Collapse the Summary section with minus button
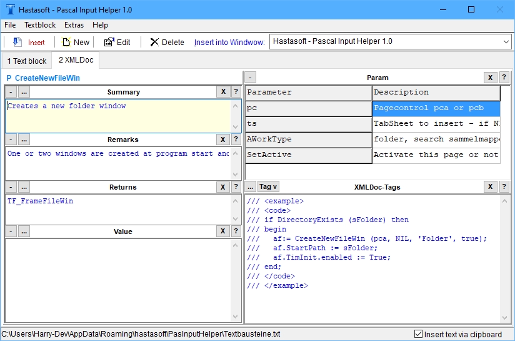The width and height of the screenshot is (515, 341). point(11,92)
